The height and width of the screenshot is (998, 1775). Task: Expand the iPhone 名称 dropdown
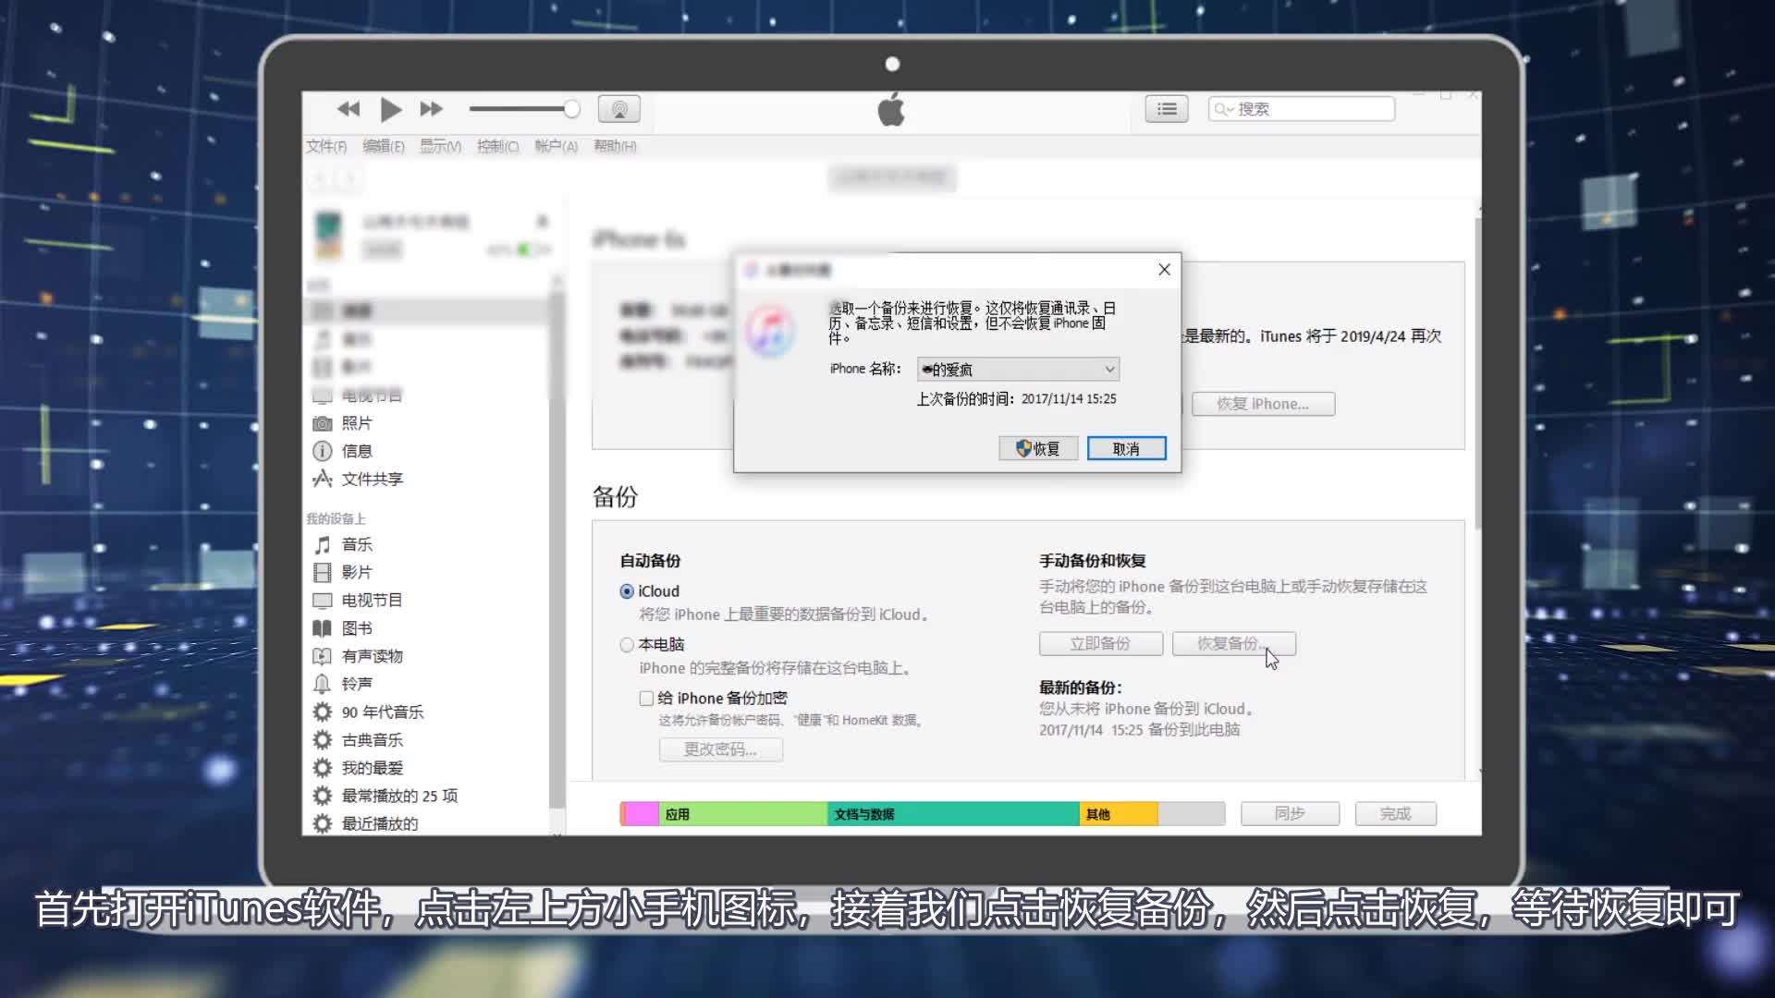[x=1109, y=370]
